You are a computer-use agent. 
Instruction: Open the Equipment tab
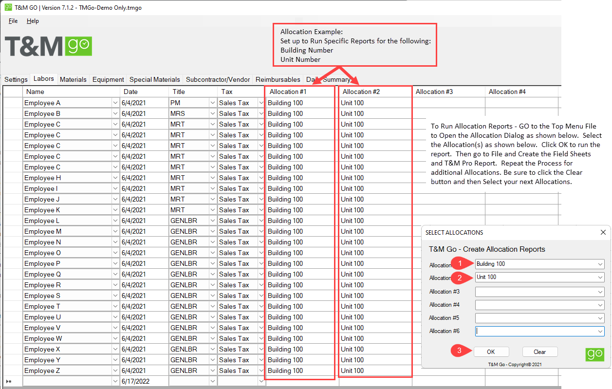pos(108,79)
